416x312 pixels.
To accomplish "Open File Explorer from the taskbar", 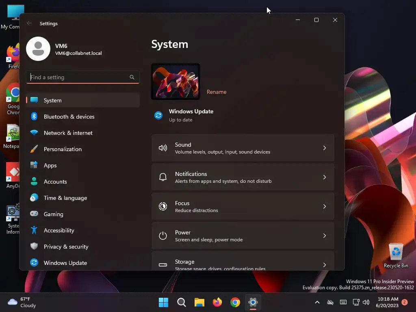I will (199, 302).
